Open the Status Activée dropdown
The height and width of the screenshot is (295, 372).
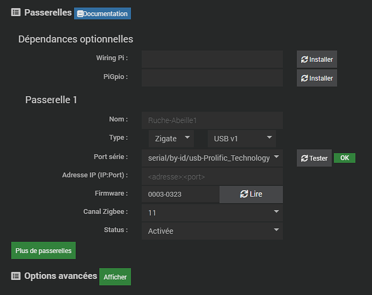[212, 231]
